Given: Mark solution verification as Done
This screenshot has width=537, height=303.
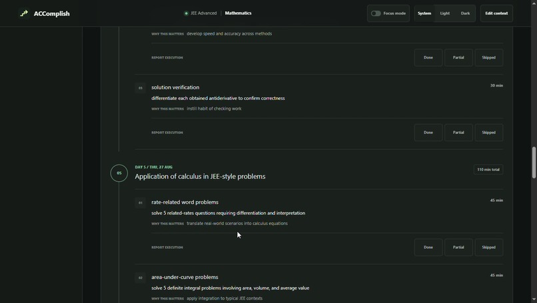Looking at the screenshot, I should pos(428,133).
